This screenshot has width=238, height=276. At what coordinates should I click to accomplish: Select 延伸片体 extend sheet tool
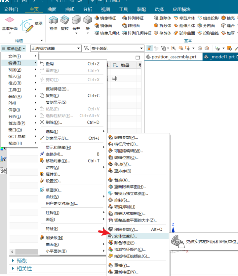point(184,26)
